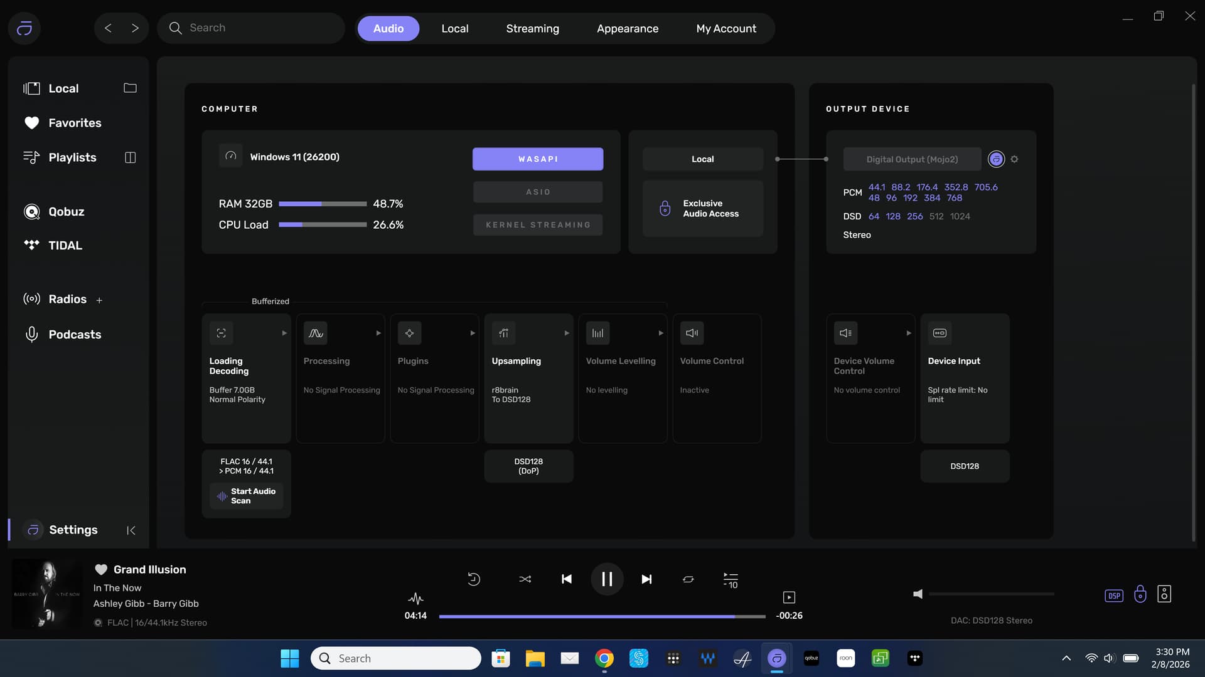
Task: Switch to the Streaming tab
Action: [x=532, y=28]
